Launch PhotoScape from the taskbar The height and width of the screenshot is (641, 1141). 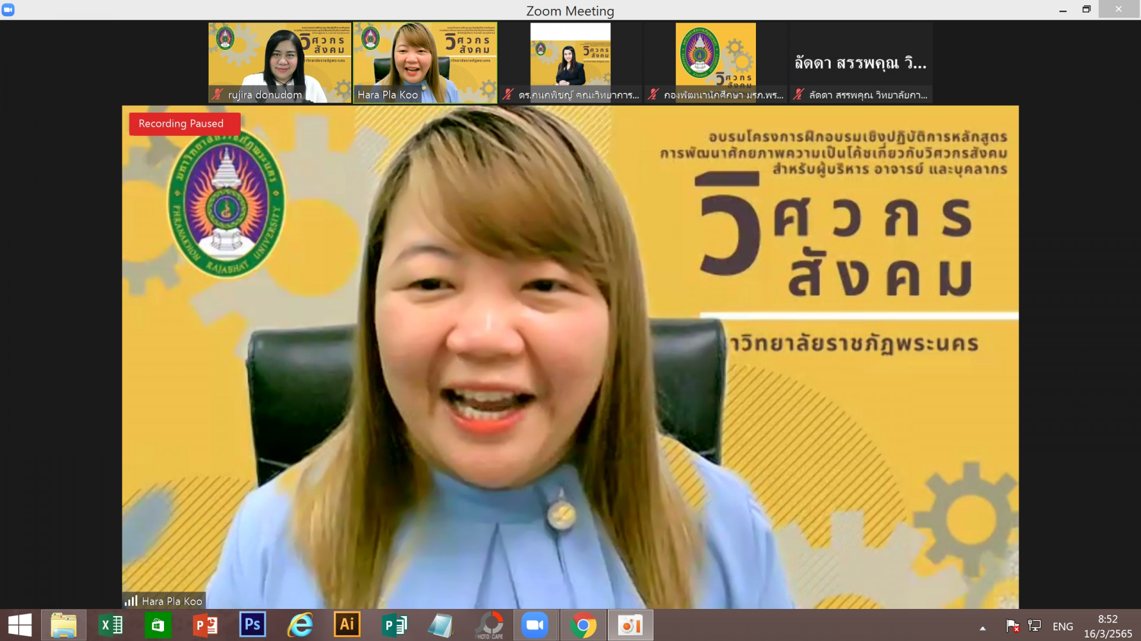pyautogui.click(x=490, y=625)
